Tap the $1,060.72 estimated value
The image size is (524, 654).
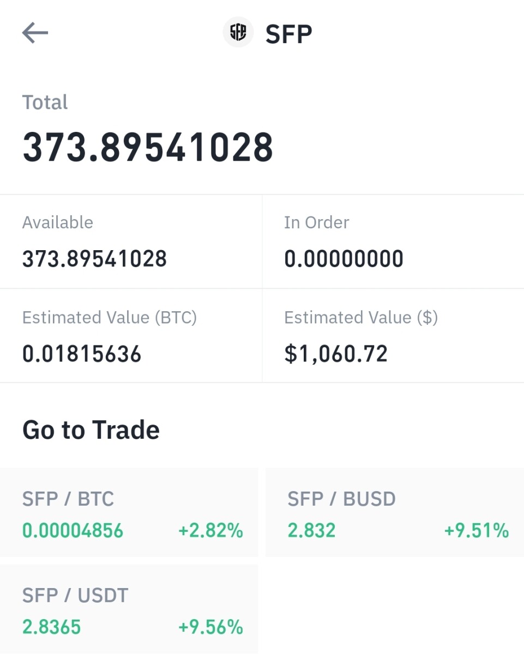[336, 354]
